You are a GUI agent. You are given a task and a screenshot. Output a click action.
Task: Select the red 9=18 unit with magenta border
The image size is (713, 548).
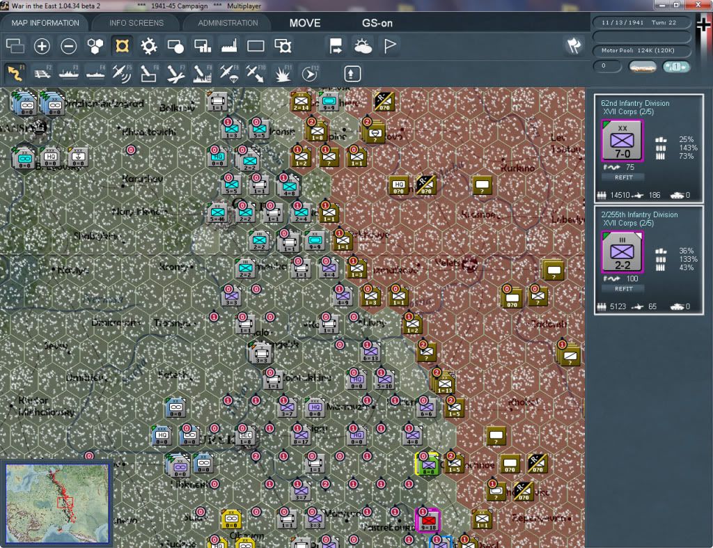(x=428, y=521)
